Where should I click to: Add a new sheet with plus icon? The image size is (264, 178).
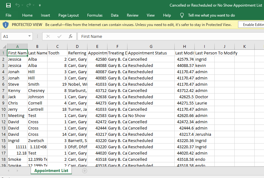(84, 171)
